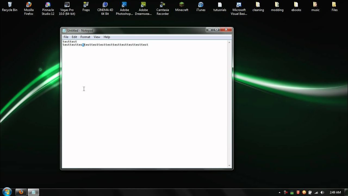Select the iTunes desktop shortcut
Viewport: 348px width, 196px height.
pyautogui.click(x=201, y=7)
